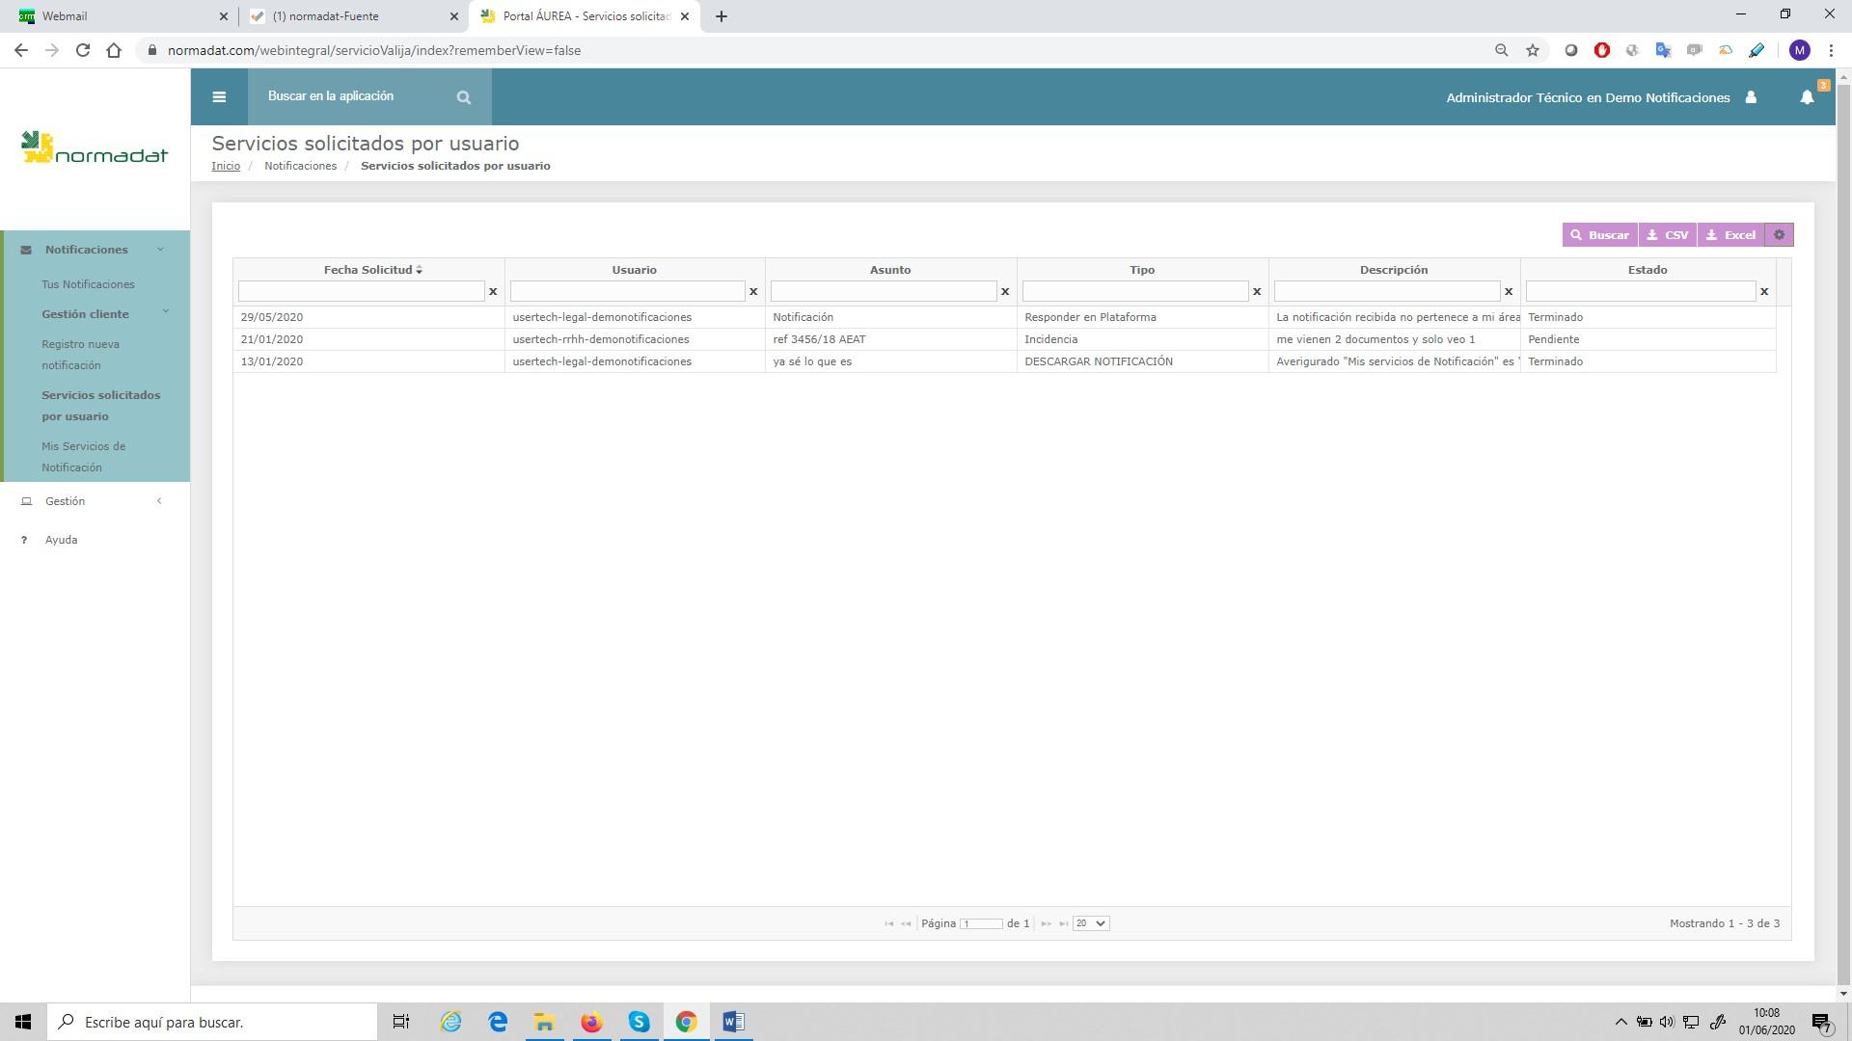
Task: Show hidden system tray icons
Action: tap(1620, 1022)
